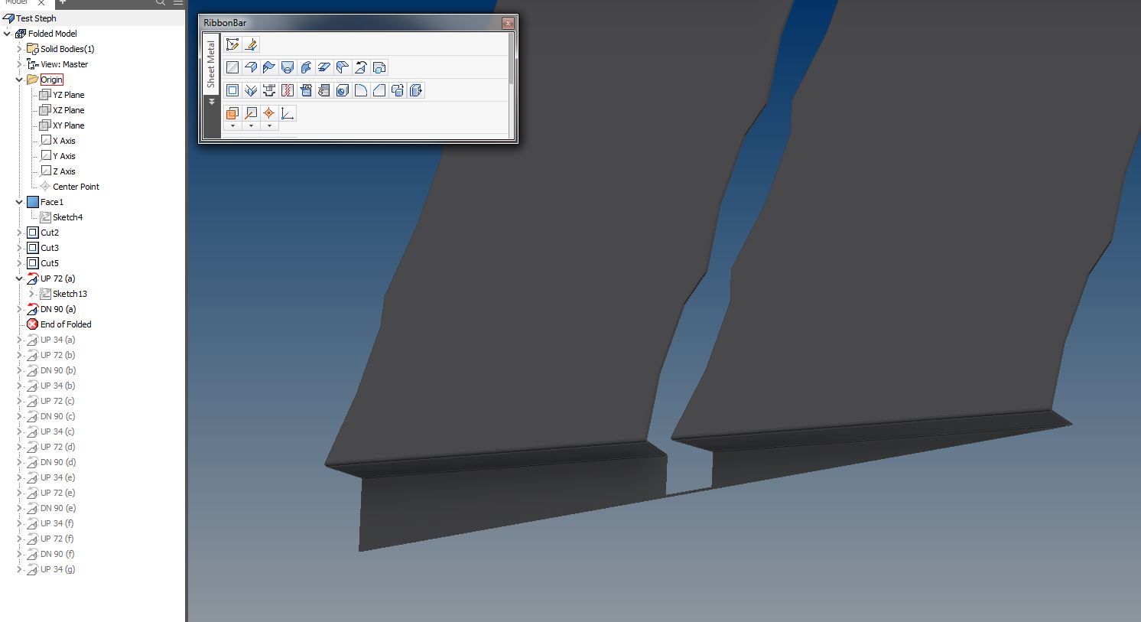Screen dimensions: 1141x622
Task: Activate the Fold tool
Action: click(x=361, y=67)
